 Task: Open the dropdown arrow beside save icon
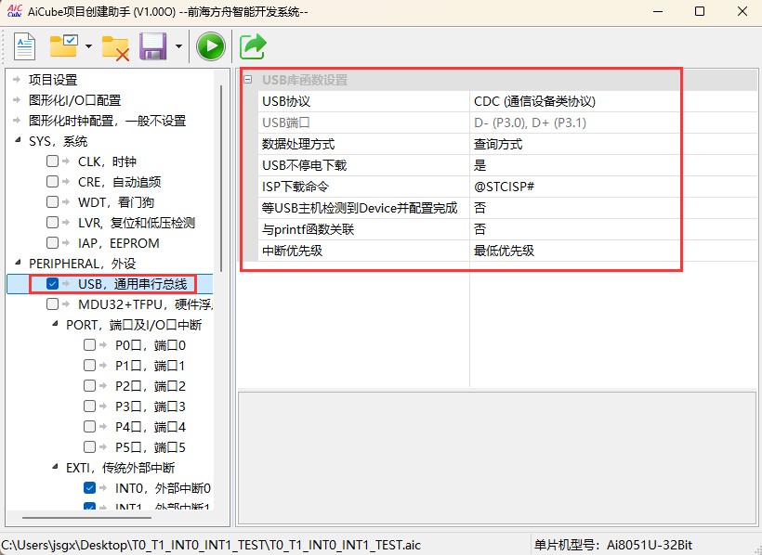[178, 46]
